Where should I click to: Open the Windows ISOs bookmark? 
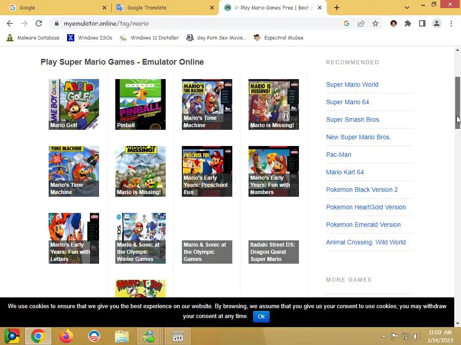(x=90, y=38)
